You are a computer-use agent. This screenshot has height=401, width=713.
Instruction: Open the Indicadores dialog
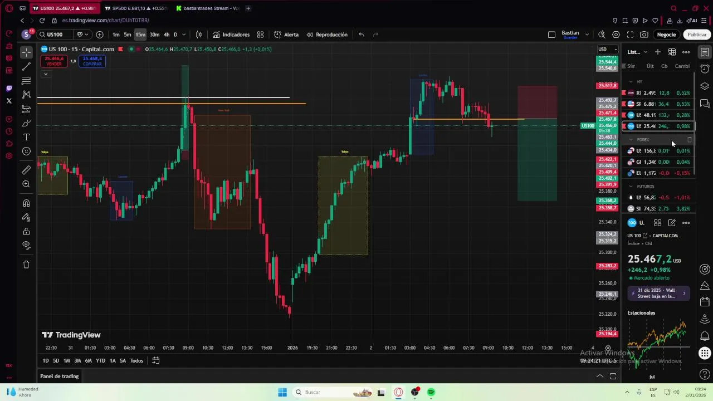coord(231,35)
